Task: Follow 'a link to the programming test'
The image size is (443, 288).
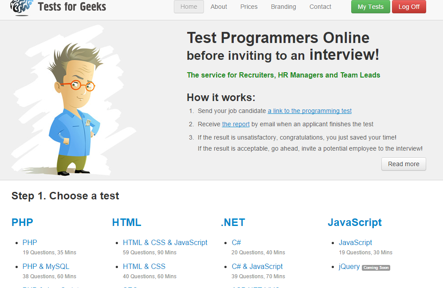Action: click(x=310, y=111)
